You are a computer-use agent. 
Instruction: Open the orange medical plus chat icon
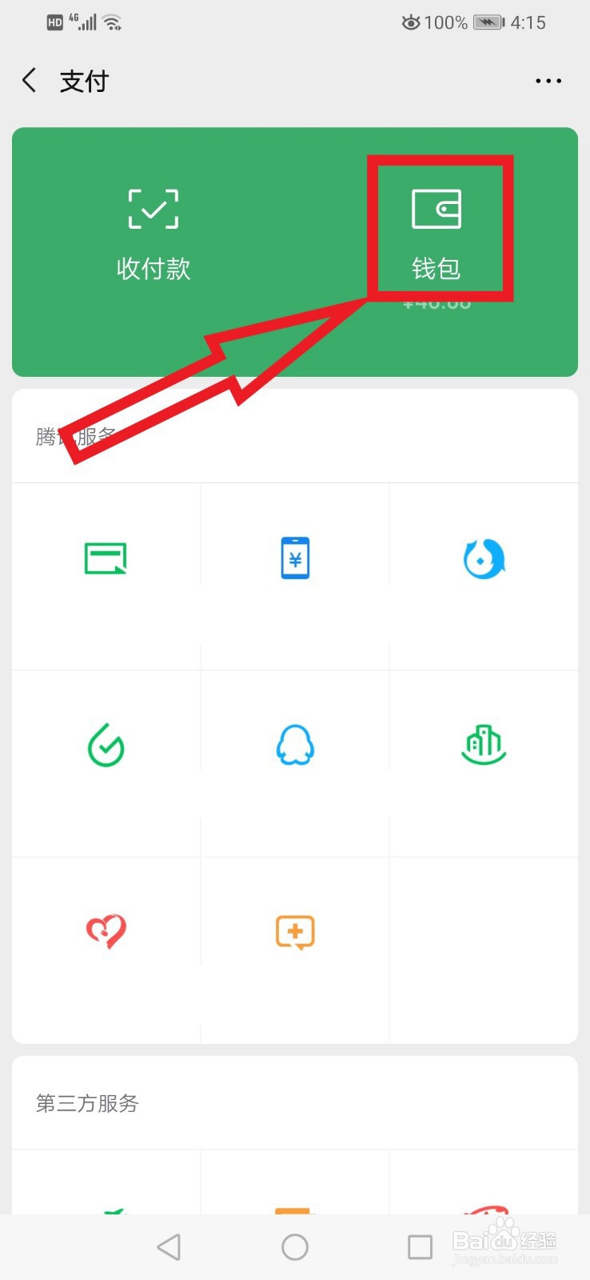(x=295, y=932)
